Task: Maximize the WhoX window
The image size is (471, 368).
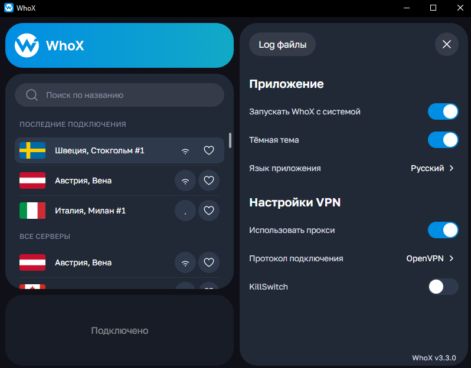Action: pos(433,8)
